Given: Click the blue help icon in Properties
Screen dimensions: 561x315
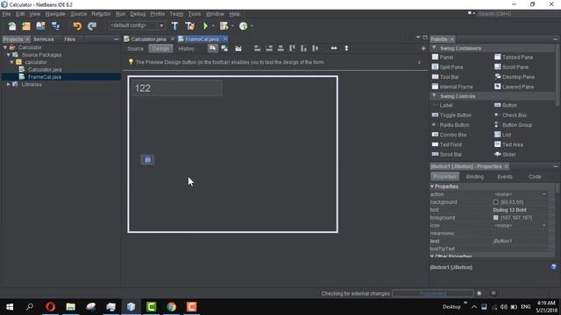Looking at the screenshot, I should tap(553, 267).
